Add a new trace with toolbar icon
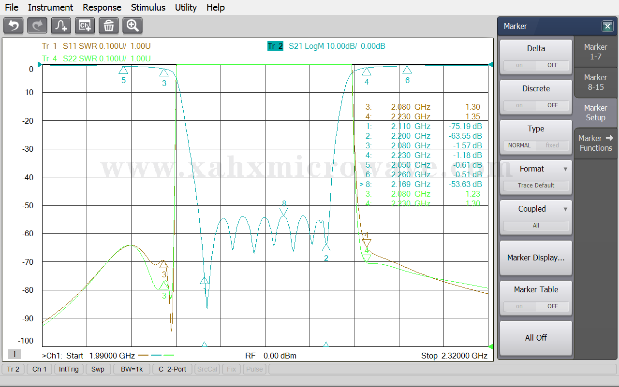Screen dimensions: 619x387 click(61, 26)
